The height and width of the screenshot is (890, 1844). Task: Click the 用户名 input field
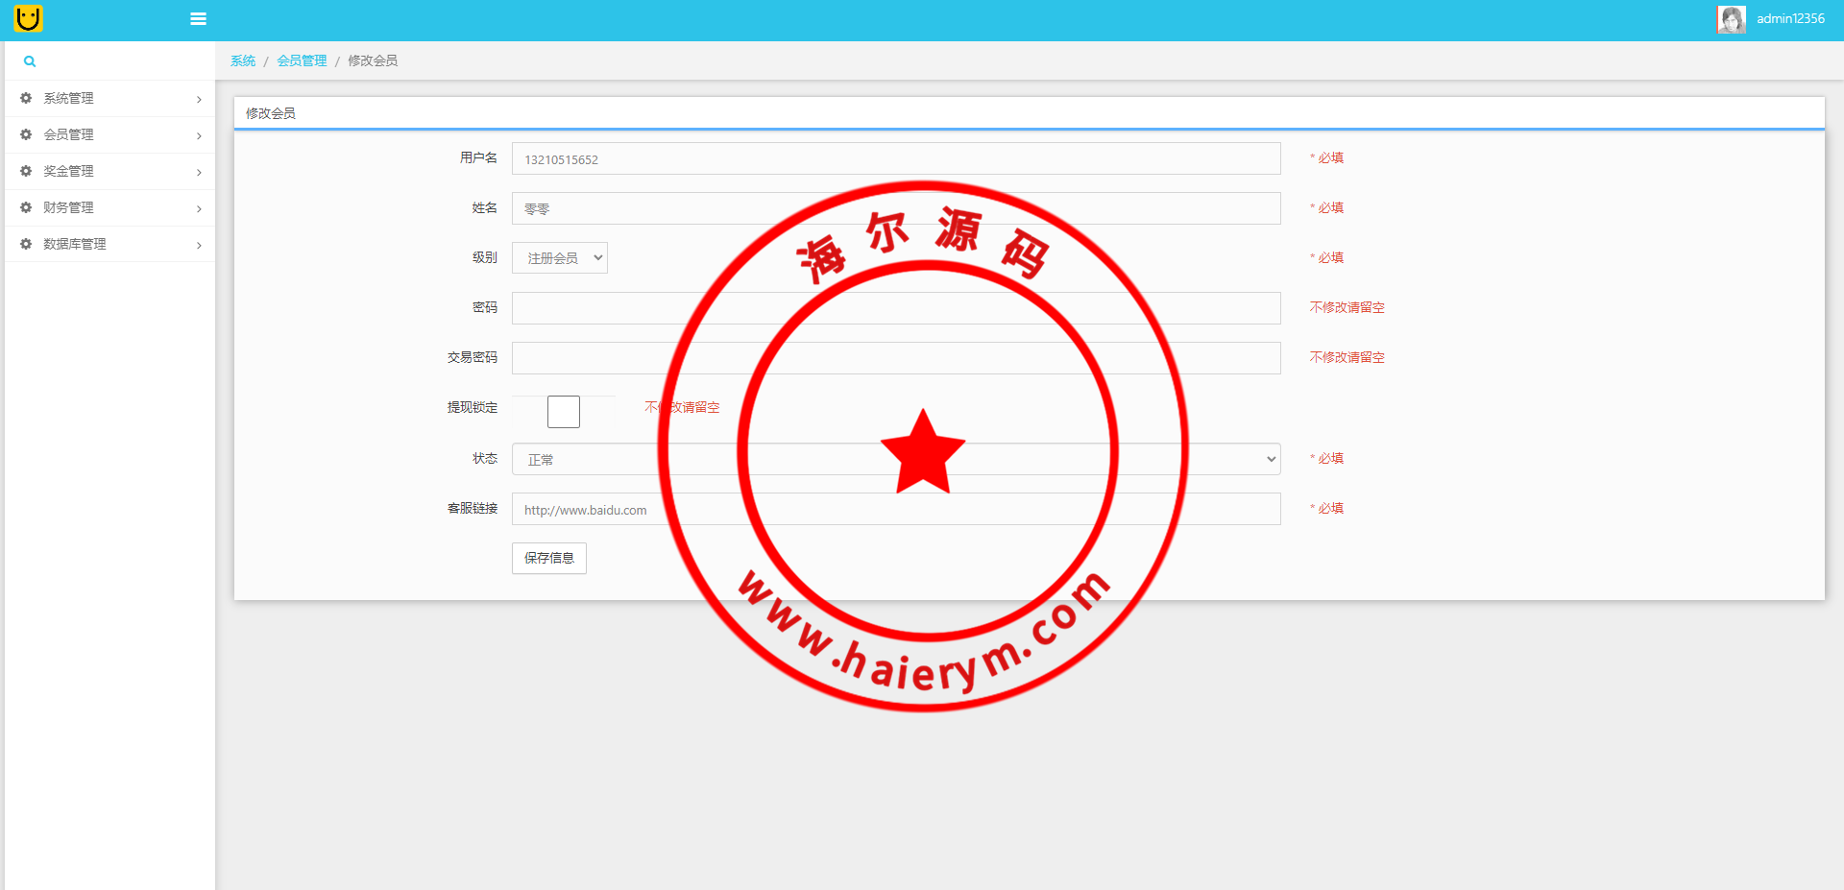895,159
